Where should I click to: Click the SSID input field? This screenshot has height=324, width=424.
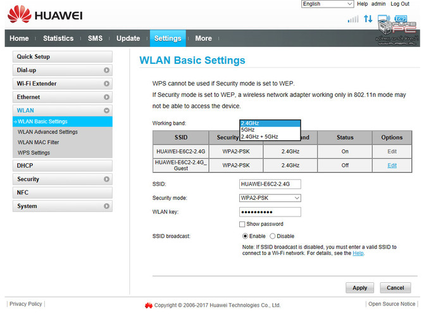(x=270, y=184)
